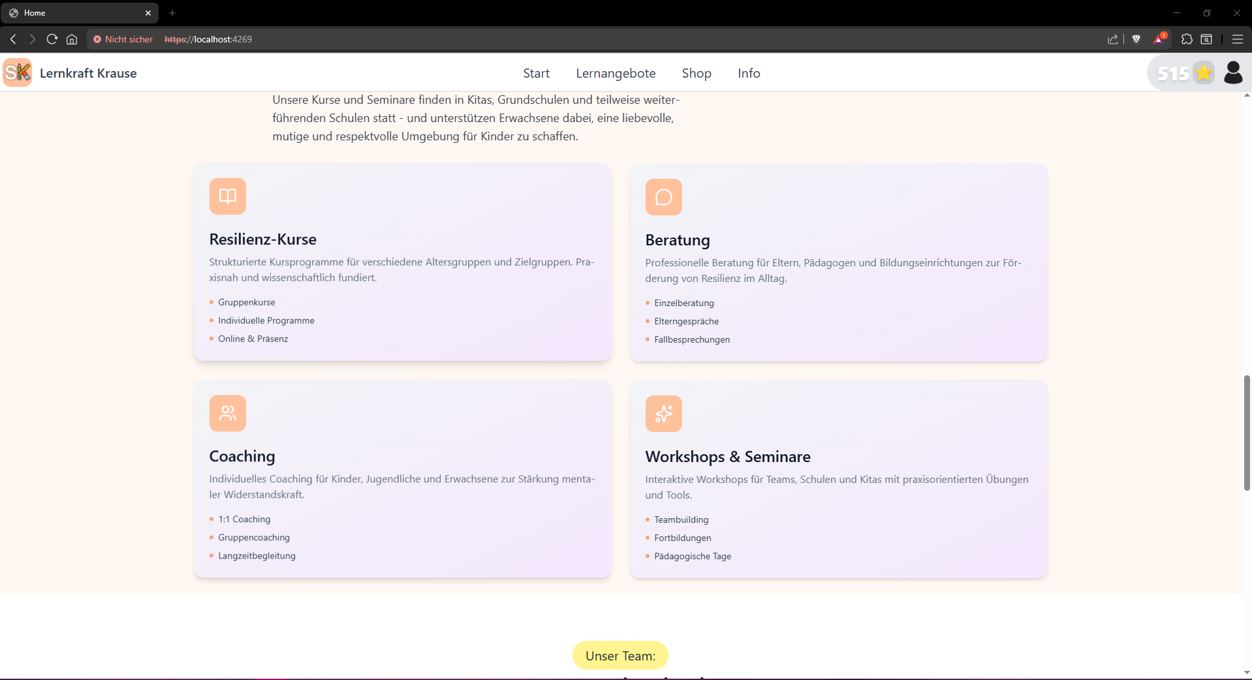
Task: Click the speech bubble icon above Beratung
Action: pos(663,197)
